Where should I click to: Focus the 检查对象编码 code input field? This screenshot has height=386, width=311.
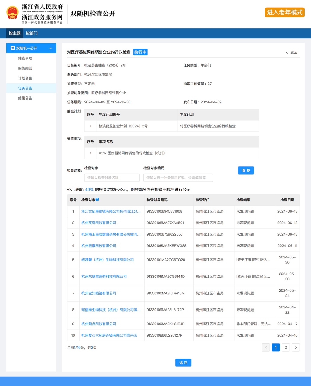click(x=178, y=178)
